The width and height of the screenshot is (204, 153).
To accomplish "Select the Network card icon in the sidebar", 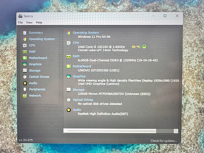I will [25, 96].
